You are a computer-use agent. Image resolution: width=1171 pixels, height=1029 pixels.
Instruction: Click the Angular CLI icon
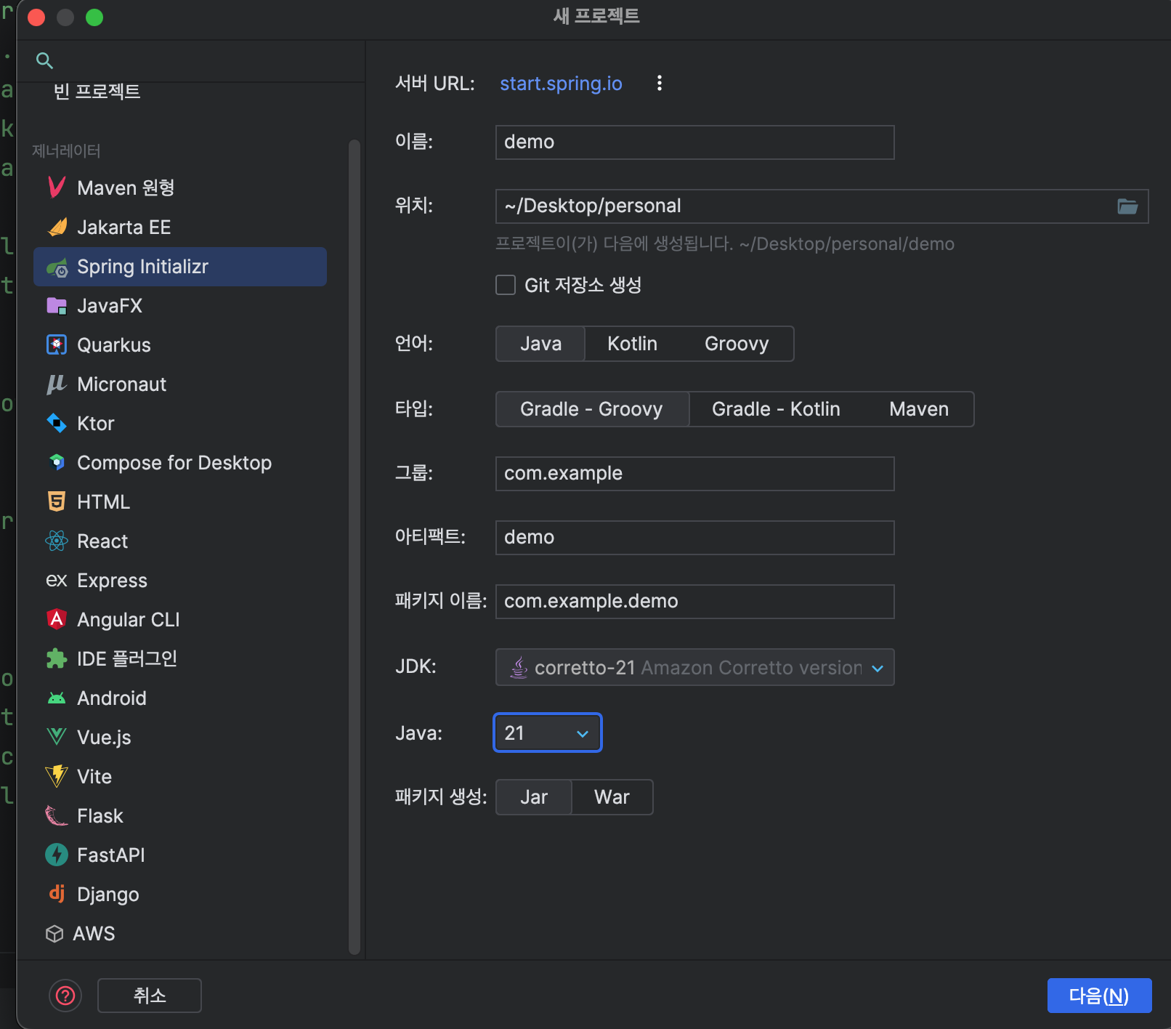click(57, 619)
